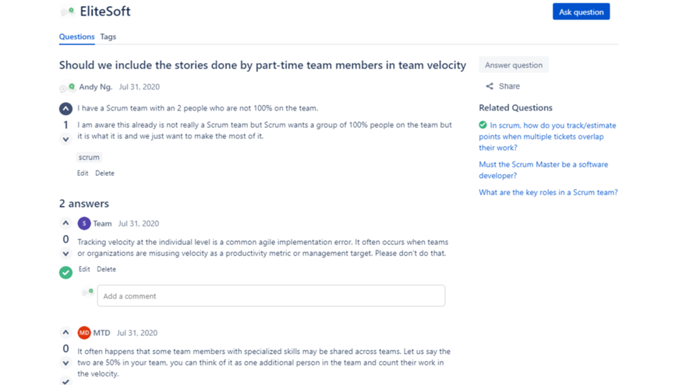Delete the Team answer

click(106, 269)
